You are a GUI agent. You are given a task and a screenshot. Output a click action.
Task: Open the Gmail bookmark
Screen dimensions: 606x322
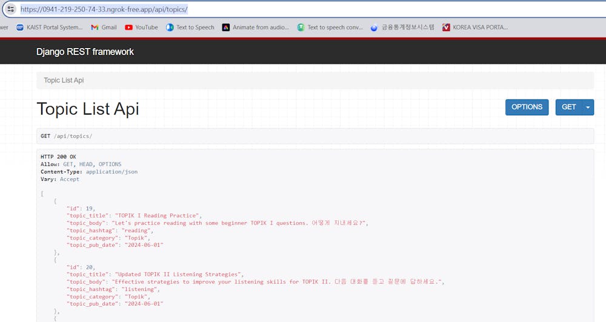104,27
